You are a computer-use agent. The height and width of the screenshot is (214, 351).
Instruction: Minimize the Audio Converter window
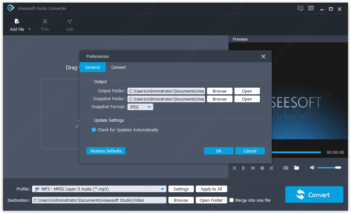pos(322,9)
